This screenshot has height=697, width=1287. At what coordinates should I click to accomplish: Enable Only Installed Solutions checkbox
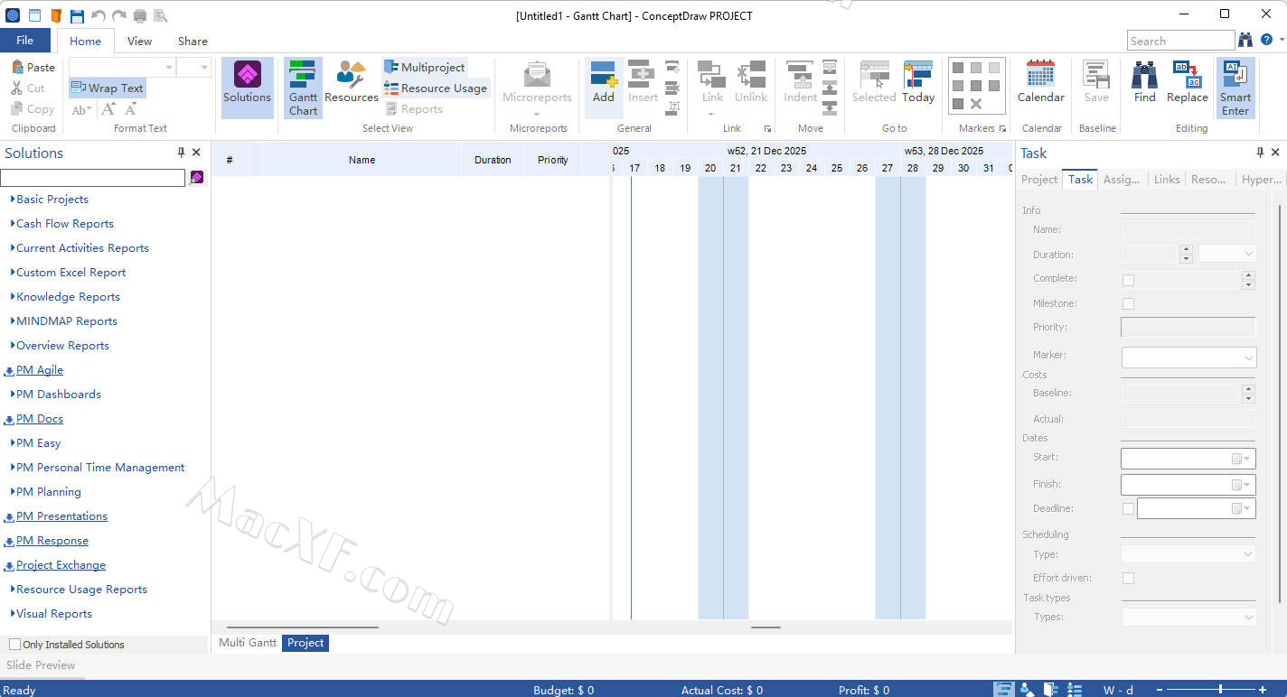[14, 645]
